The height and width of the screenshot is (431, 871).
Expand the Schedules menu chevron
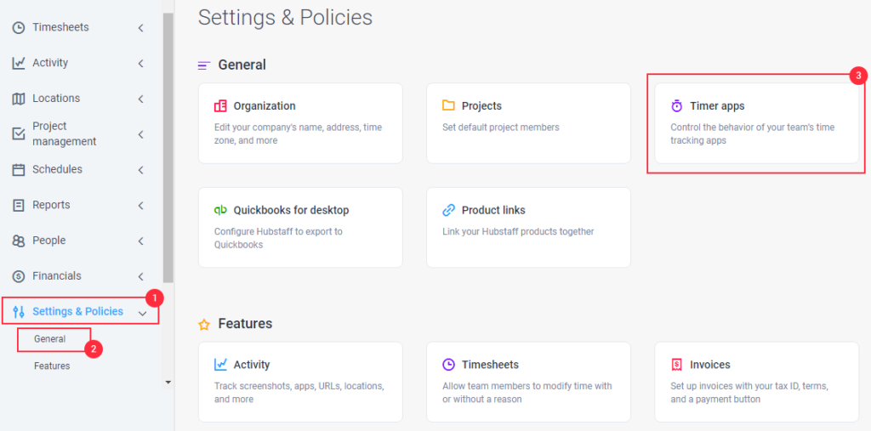(141, 170)
